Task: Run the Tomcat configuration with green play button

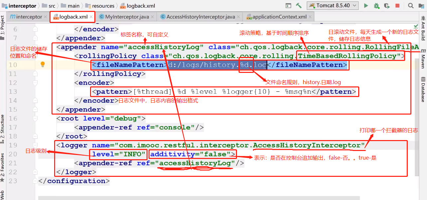Action: [366, 6]
